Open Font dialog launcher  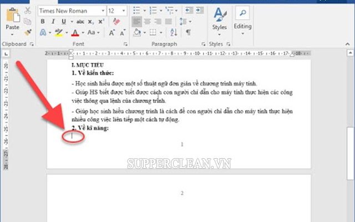click(125, 44)
